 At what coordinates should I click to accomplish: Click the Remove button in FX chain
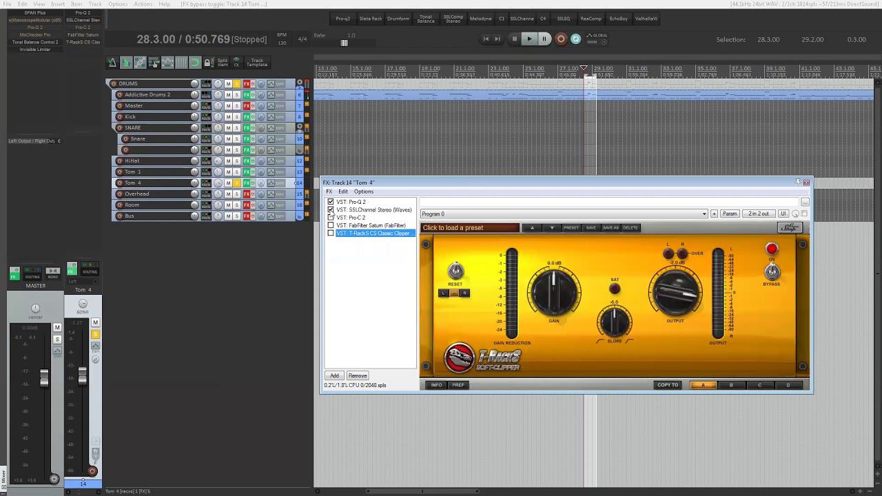coord(358,375)
